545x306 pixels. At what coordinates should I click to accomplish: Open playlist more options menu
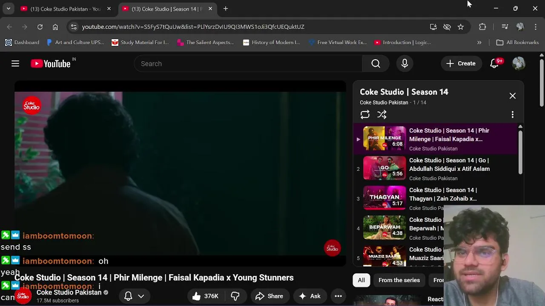(513, 115)
